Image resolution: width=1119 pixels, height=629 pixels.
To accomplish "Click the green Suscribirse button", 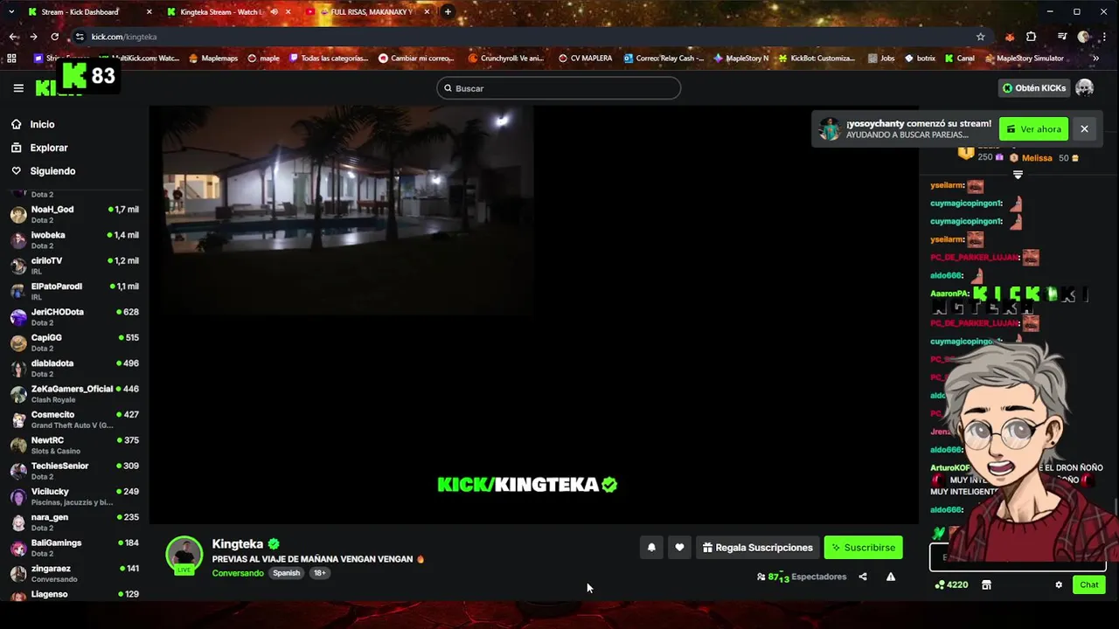I will tap(863, 548).
